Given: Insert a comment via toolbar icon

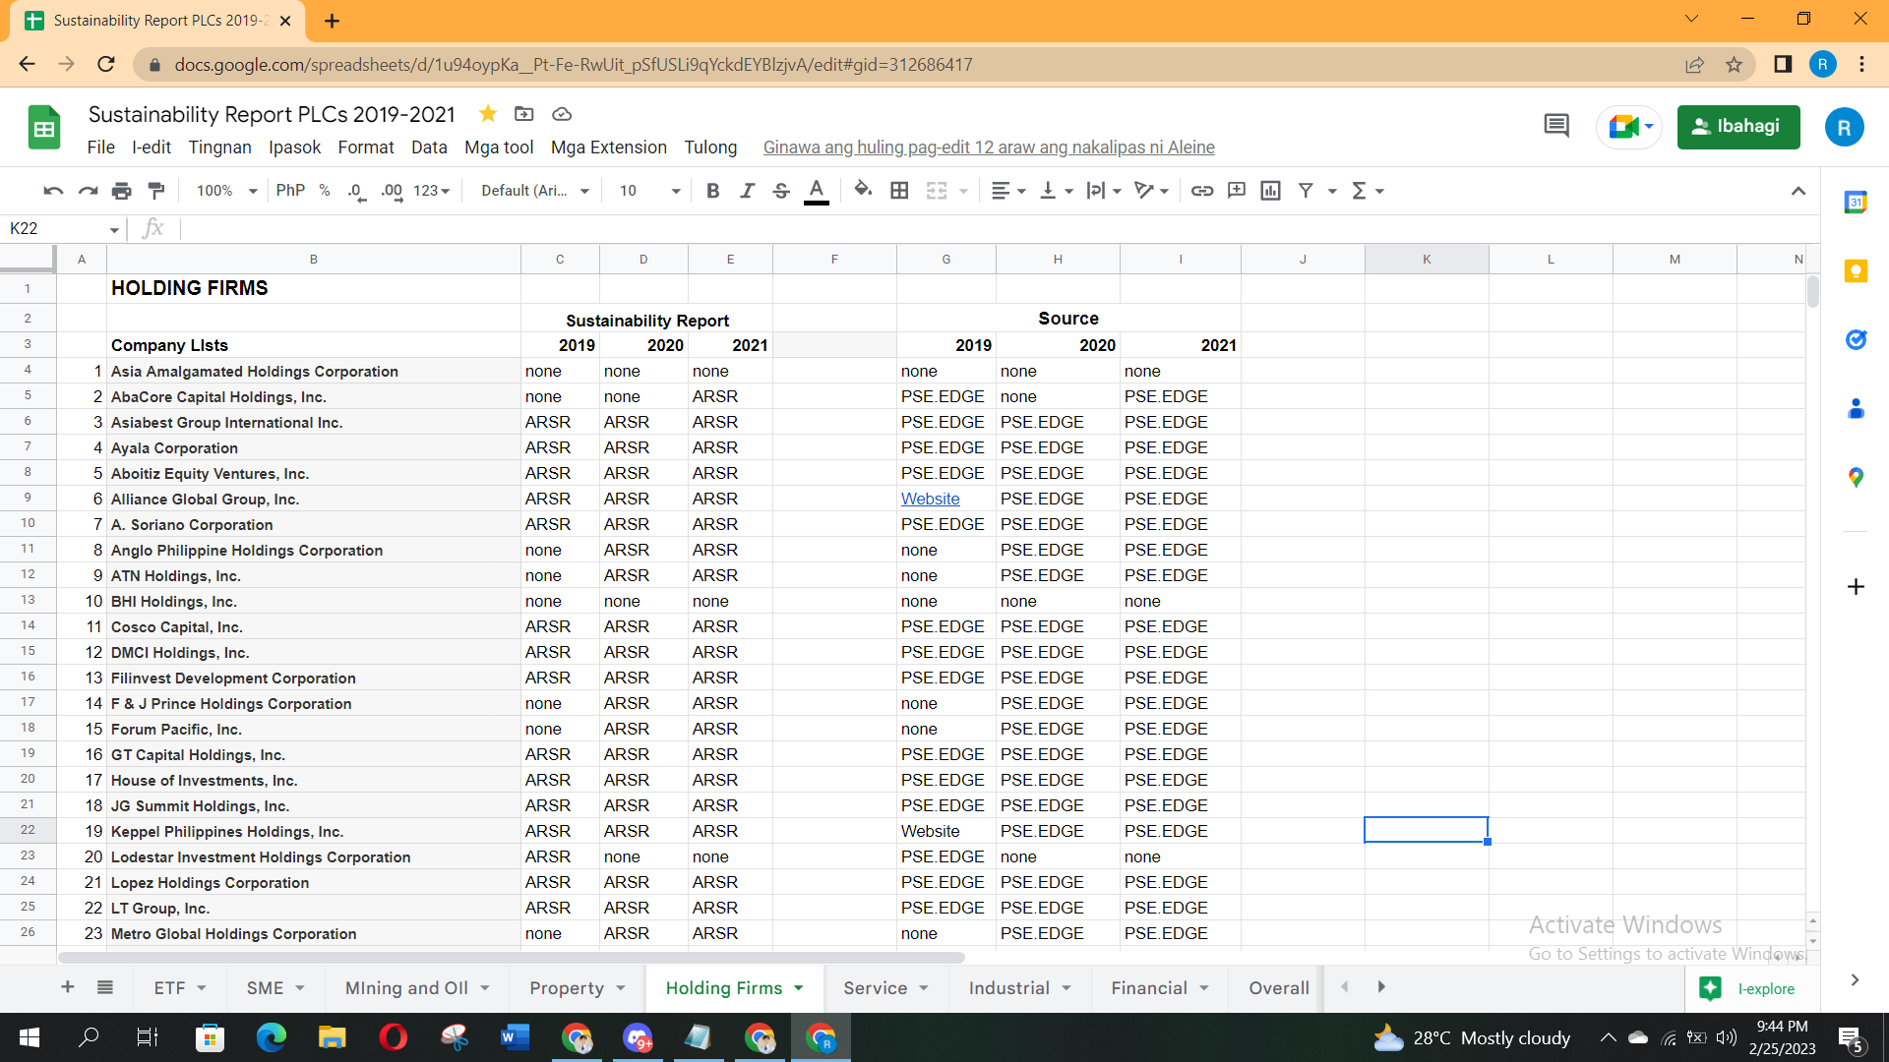Looking at the screenshot, I should point(1237,191).
